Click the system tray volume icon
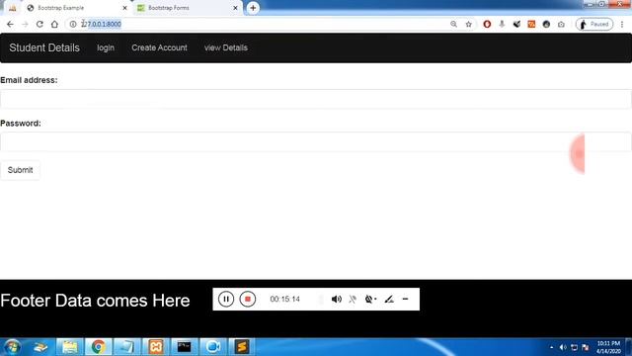The image size is (632, 356). pyautogui.click(x=563, y=347)
